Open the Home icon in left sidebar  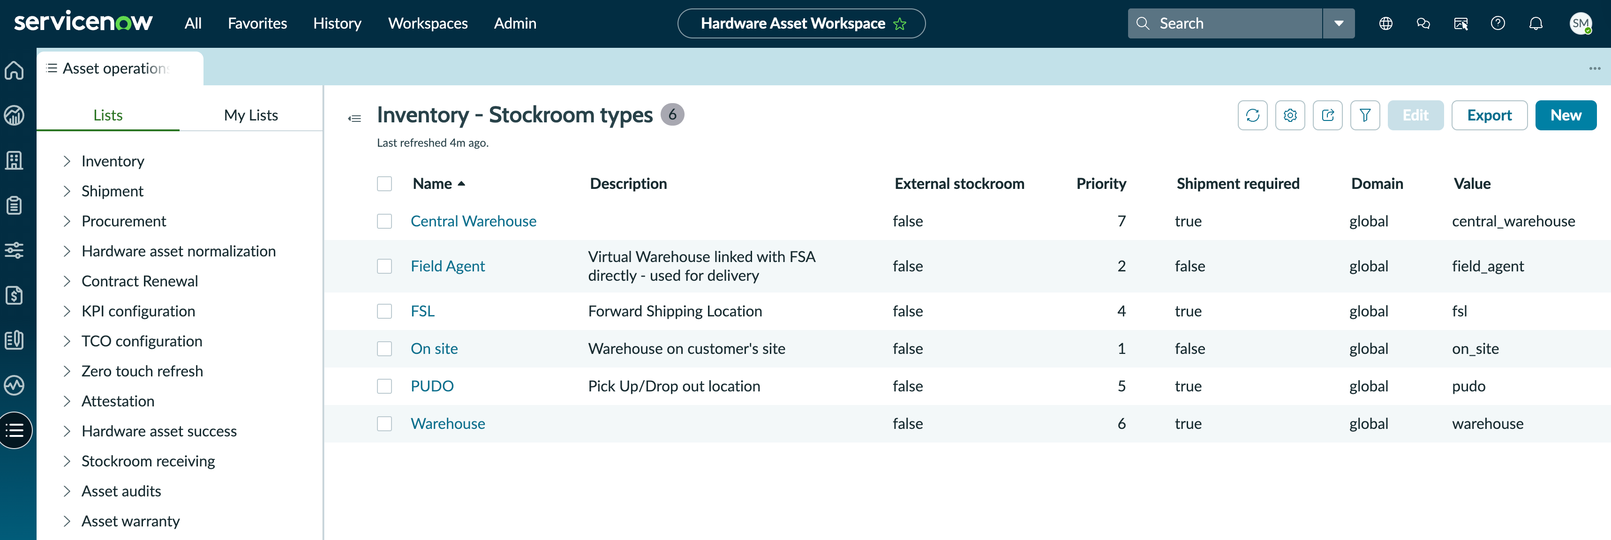click(15, 70)
